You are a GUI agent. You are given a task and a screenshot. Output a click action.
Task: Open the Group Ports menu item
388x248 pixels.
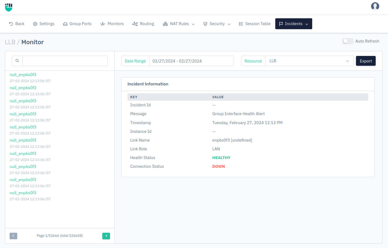coord(77,24)
